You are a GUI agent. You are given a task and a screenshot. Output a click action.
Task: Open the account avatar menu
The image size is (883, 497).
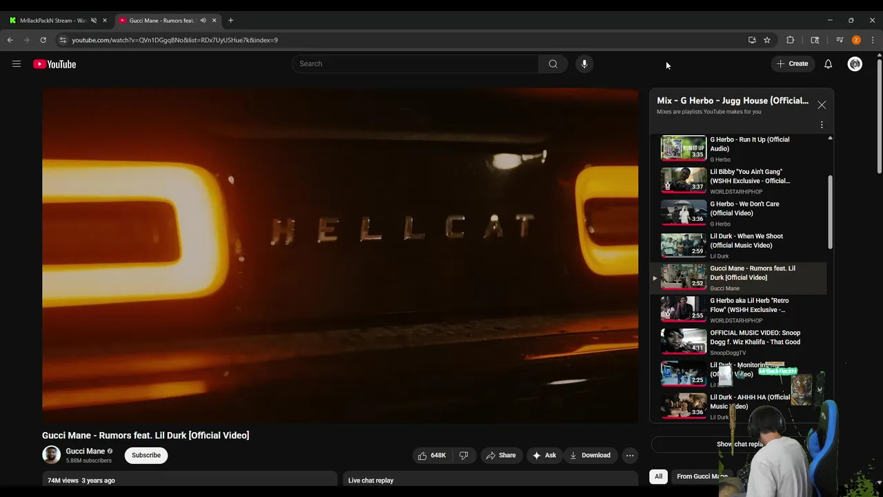click(855, 64)
